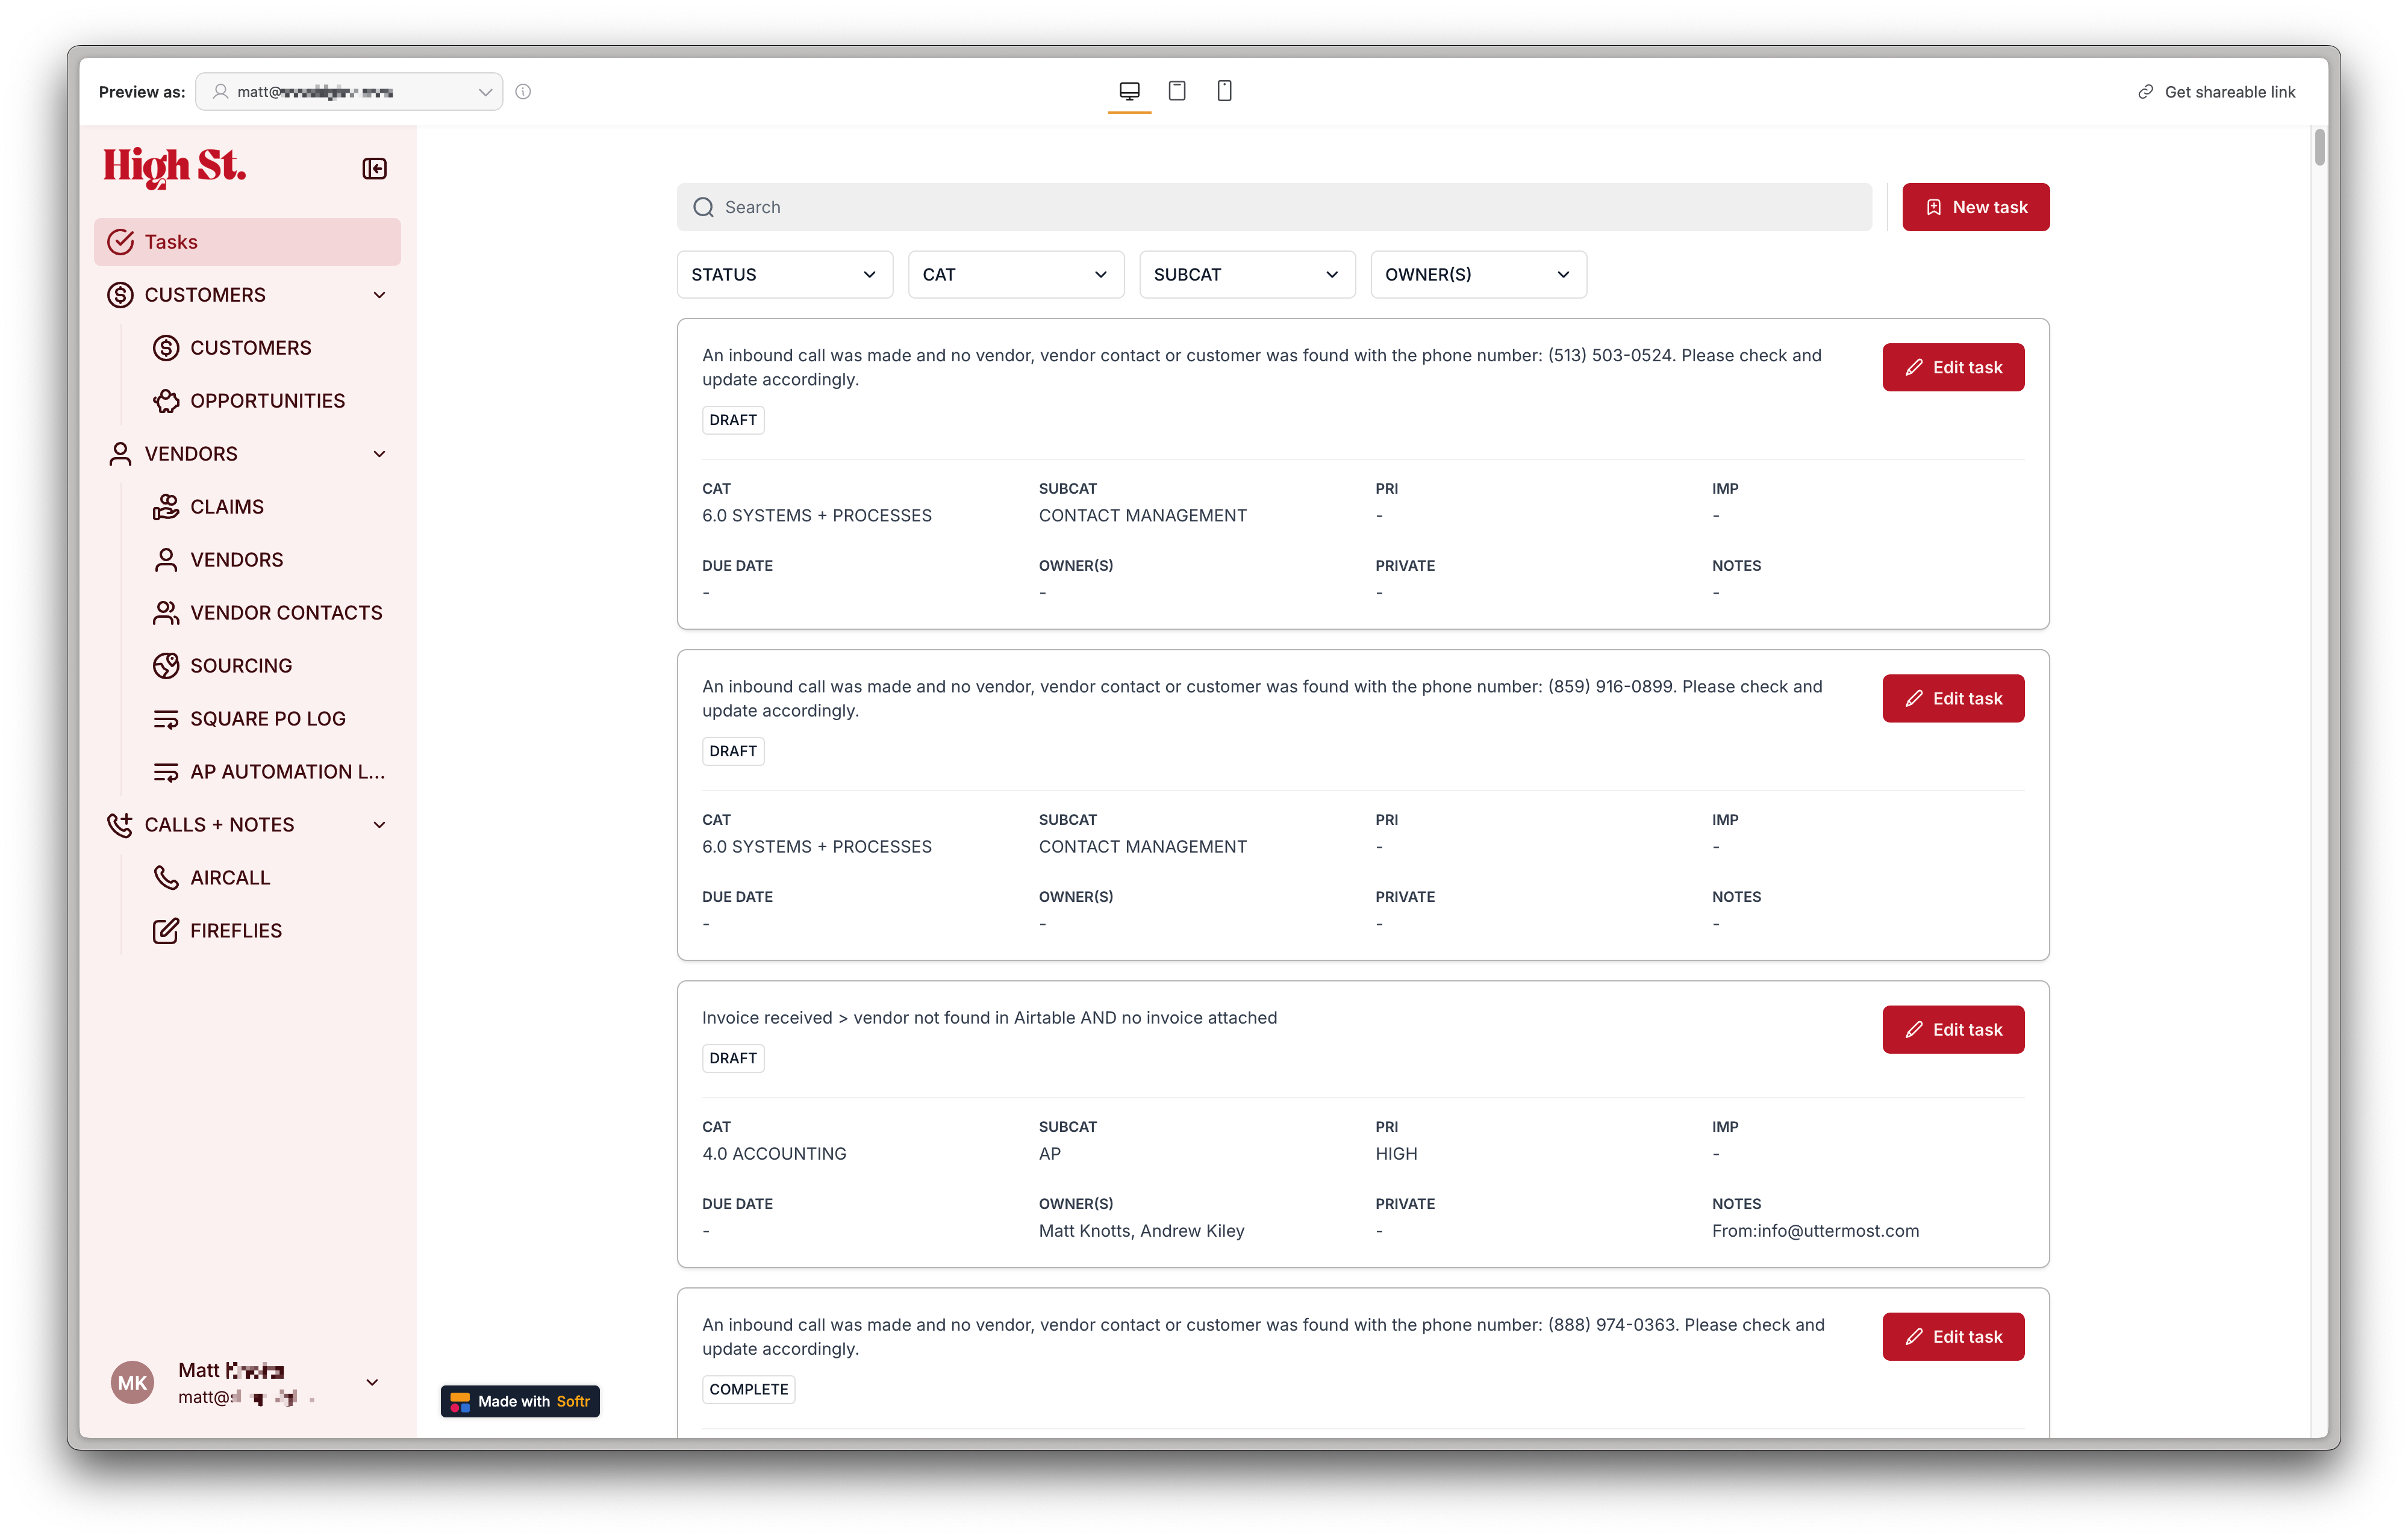Switch to the desktop preview icon
The width and height of the screenshot is (2408, 1539).
coord(1129,91)
